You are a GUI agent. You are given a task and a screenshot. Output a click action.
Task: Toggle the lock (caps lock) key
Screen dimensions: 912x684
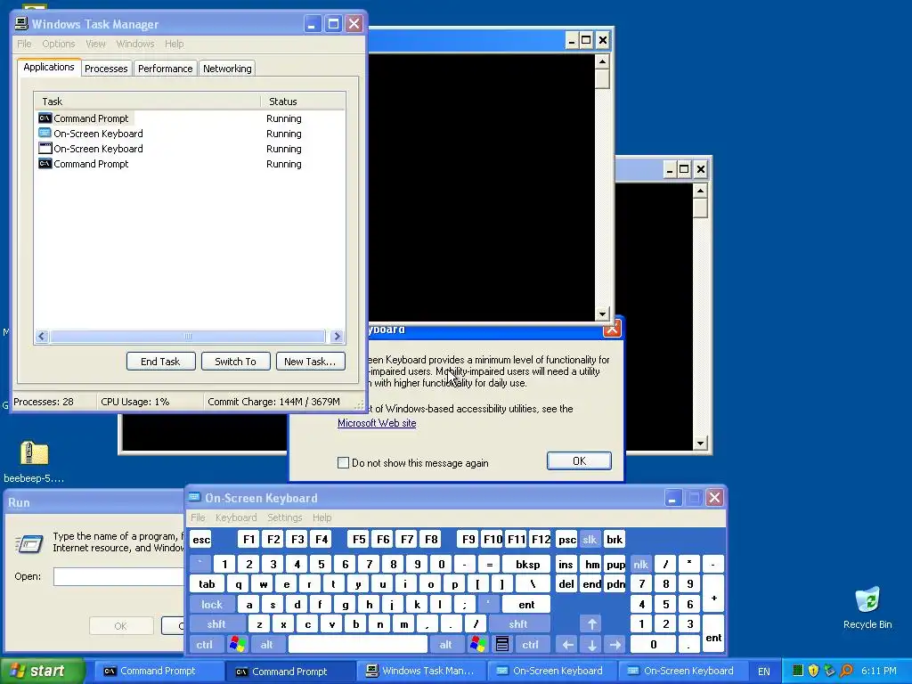212,605
